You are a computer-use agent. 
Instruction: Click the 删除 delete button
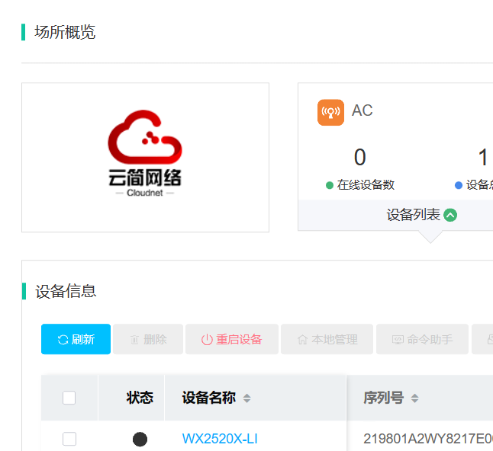[x=148, y=339]
